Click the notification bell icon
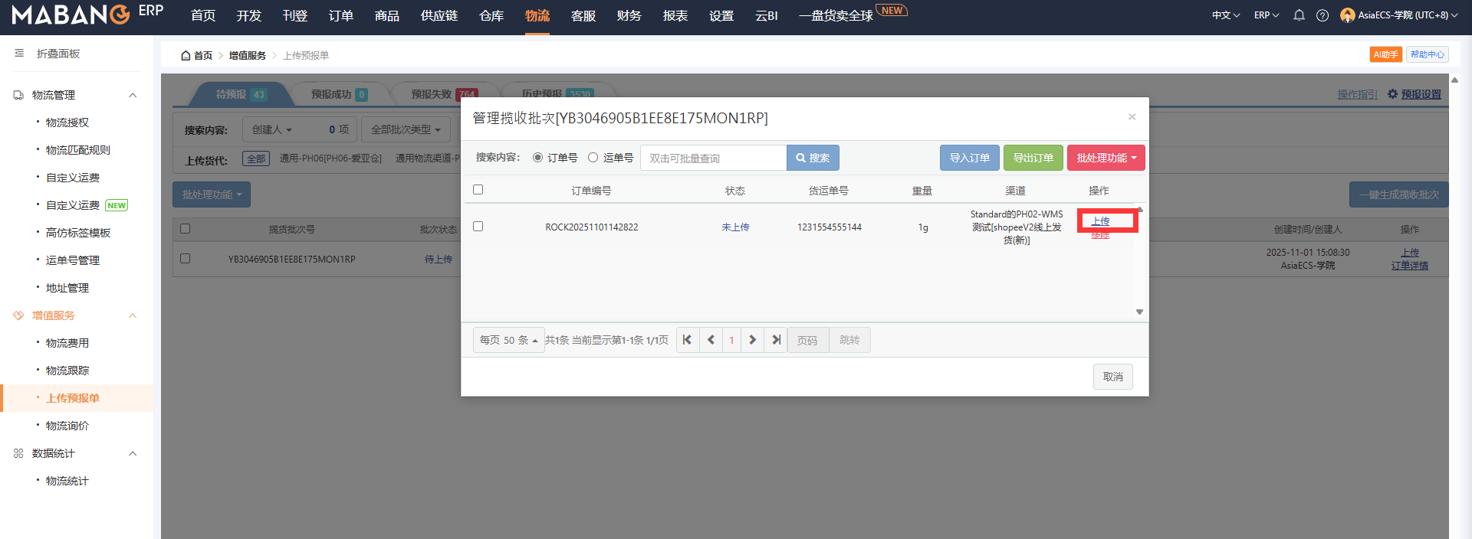The image size is (1472, 539). [1299, 15]
